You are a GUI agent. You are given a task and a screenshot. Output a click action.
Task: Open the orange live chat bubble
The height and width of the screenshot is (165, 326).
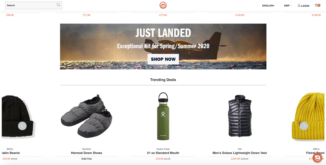pos(317,158)
